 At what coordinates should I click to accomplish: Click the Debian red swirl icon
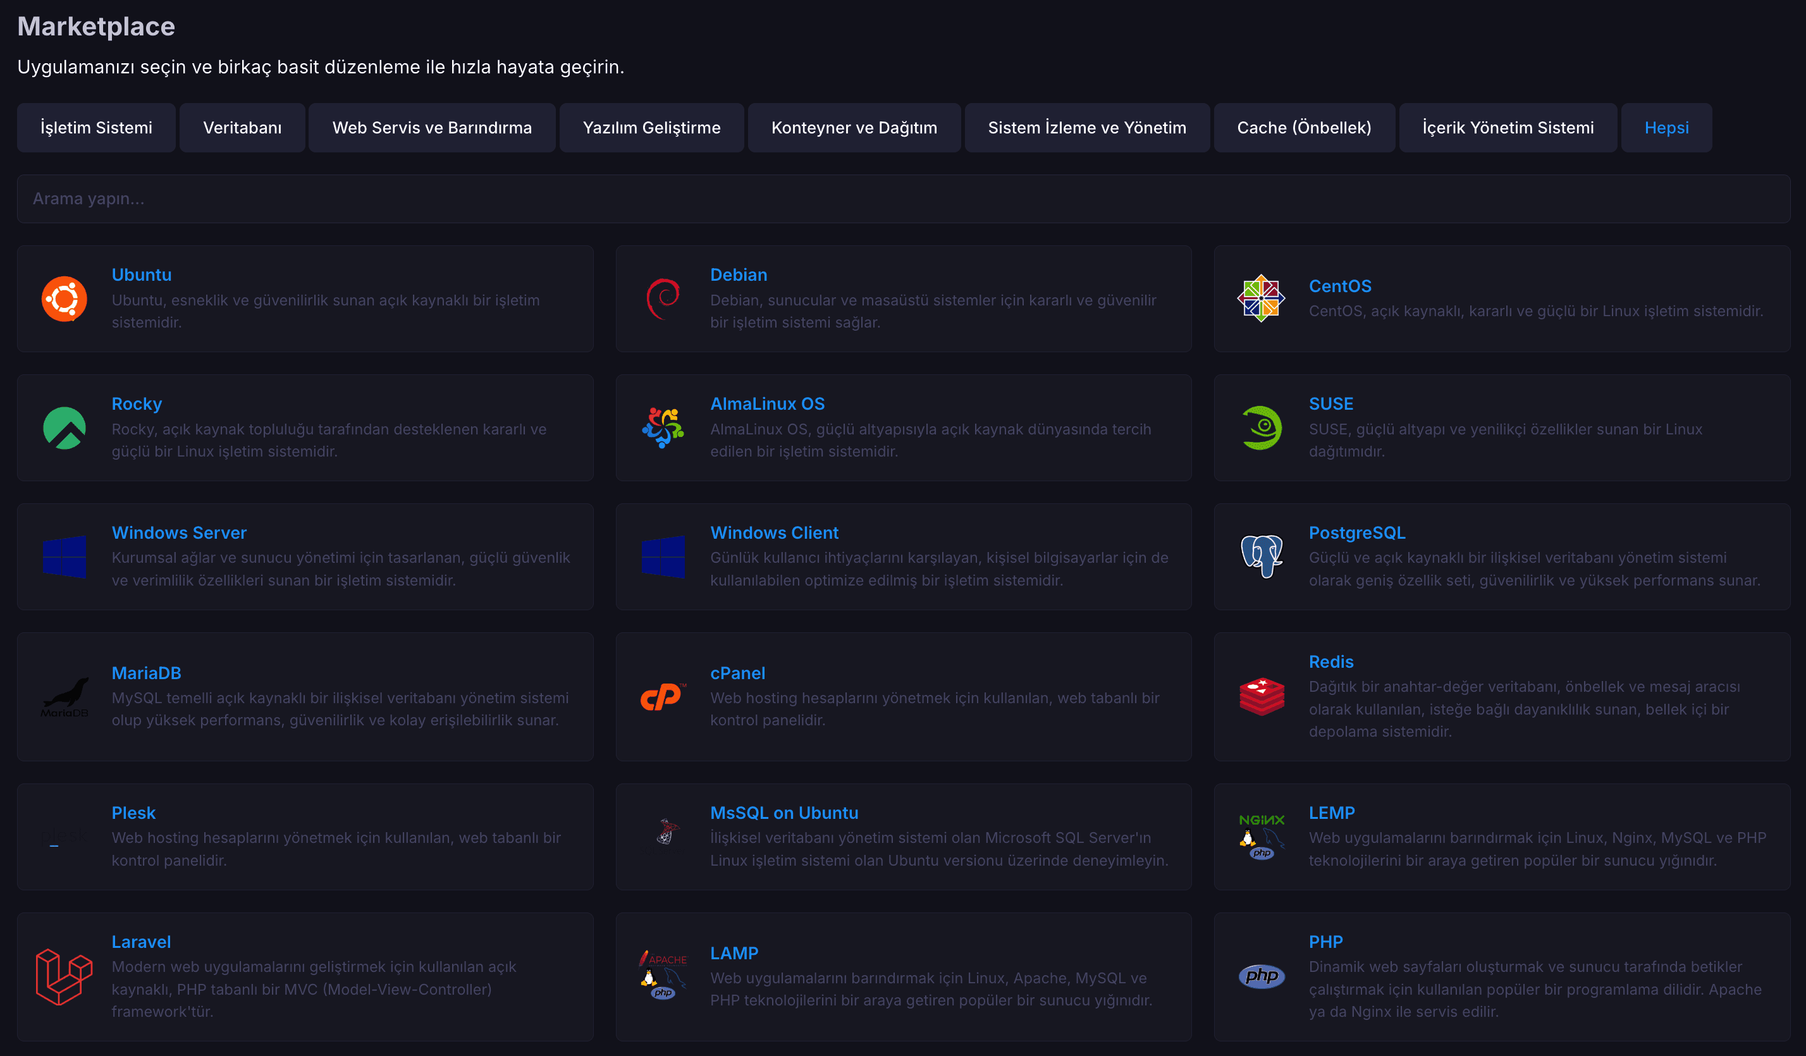[x=663, y=298]
